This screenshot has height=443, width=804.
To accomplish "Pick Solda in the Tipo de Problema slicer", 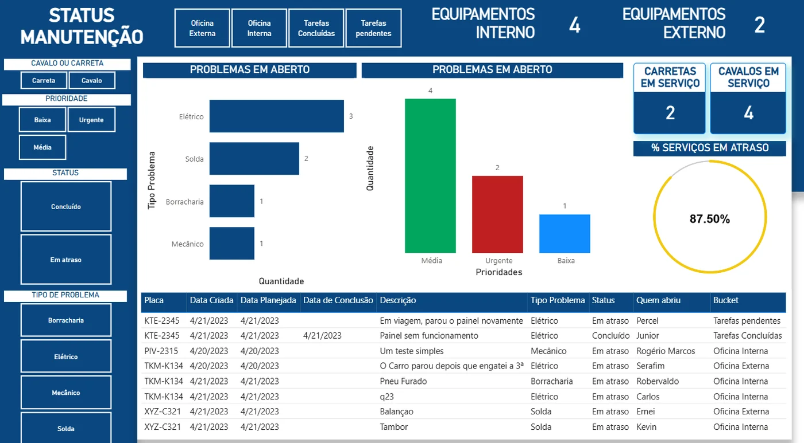I will pyautogui.click(x=66, y=428).
